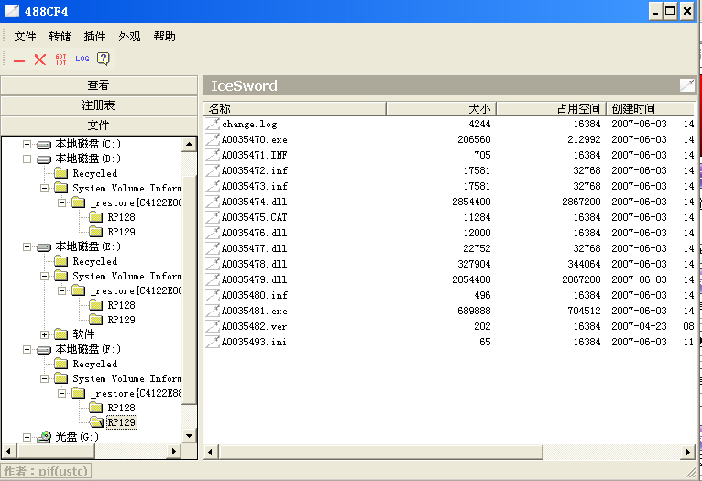Open the 插件 menu

coord(94,37)
